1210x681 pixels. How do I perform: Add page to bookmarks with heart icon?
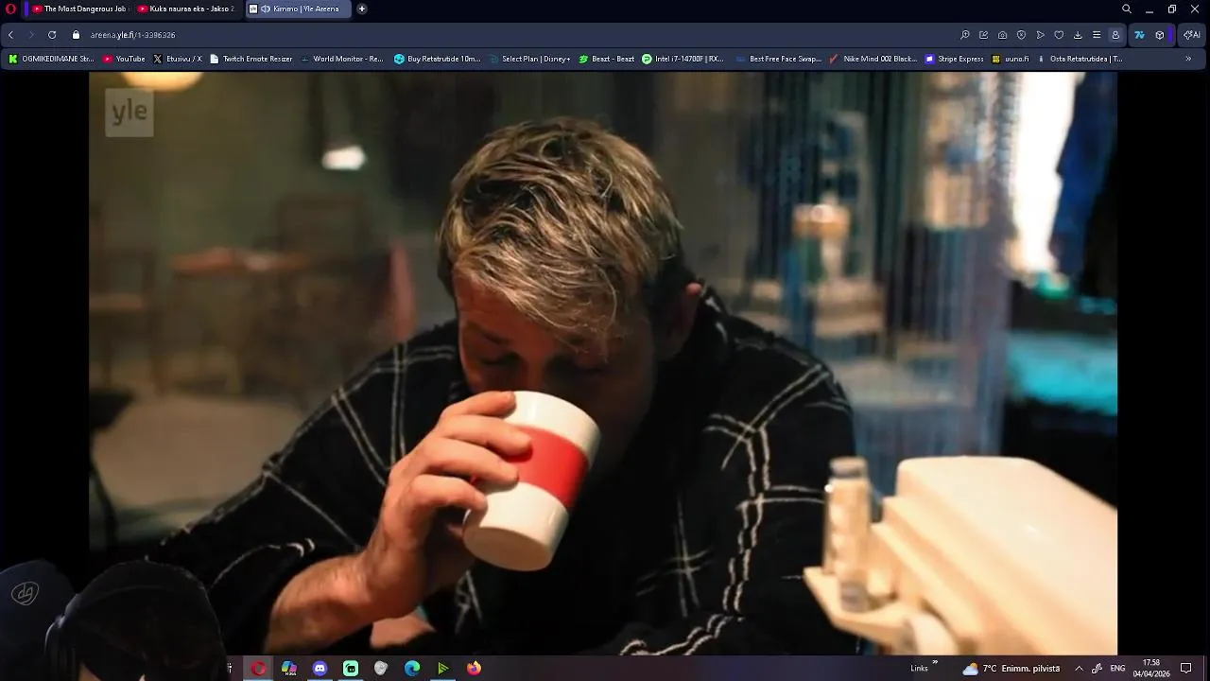pos(1059,35)
